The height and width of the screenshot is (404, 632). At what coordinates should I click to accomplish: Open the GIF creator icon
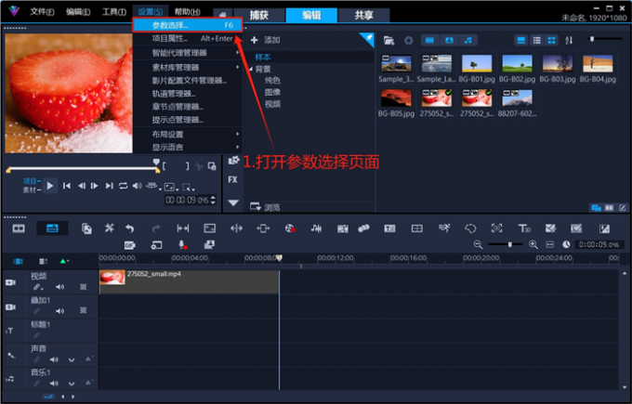129,245
